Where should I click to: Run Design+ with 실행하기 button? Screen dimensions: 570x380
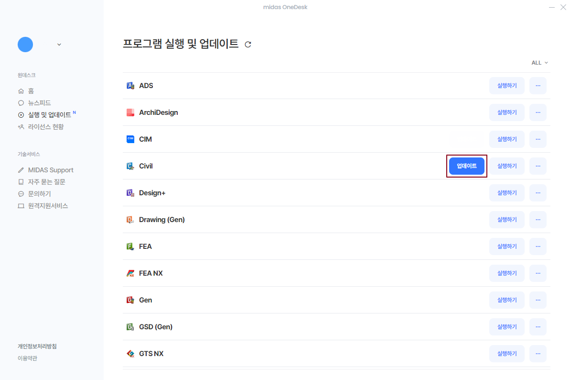tap(507, 193)
